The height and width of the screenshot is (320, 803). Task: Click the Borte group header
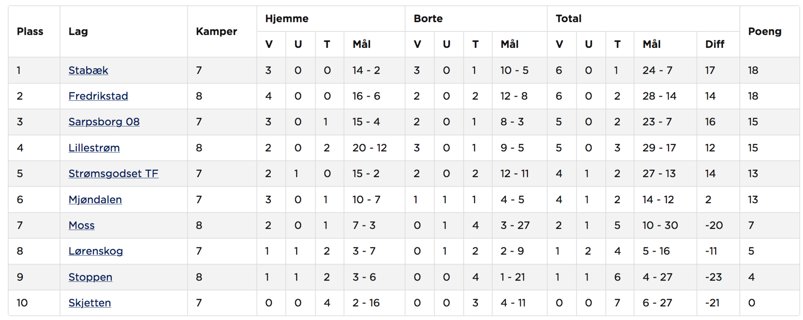point(428,18)
